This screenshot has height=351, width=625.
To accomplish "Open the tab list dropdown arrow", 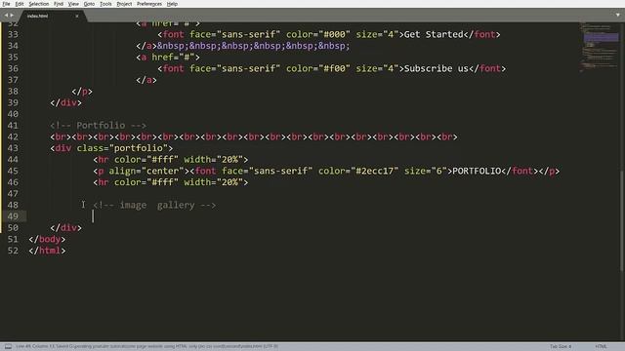I will coord(618,16).
